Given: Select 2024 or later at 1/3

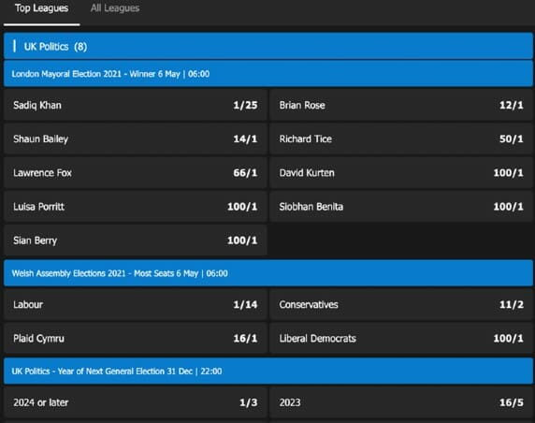Looking at the screenshot, I should point(135,402).
